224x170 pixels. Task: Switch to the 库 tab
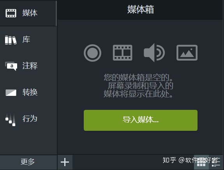(x=26, y=40)
